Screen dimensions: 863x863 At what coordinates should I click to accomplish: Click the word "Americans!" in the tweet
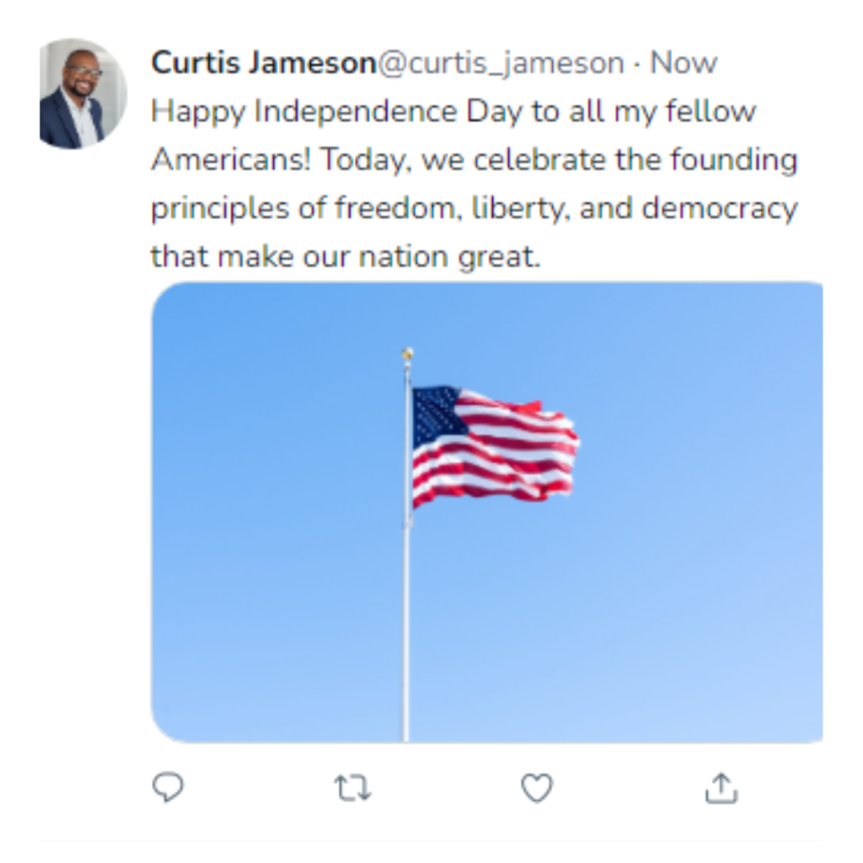tap(231, 159)
